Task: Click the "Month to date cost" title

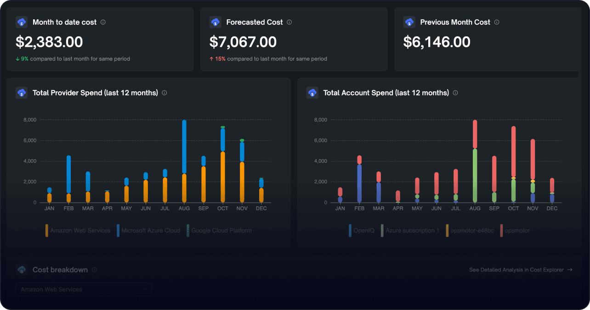Action: 65,22
